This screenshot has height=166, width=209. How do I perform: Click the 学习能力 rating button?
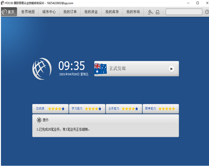tap(87, 109)
